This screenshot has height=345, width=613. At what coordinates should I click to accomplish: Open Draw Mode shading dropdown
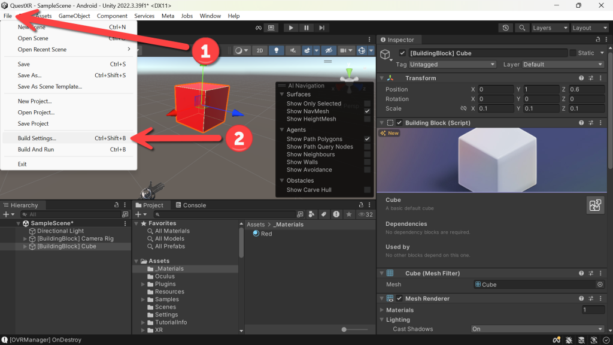(x=242, y=50)
